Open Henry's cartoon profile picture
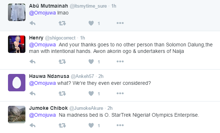220x133 pixels. coord(17,44)
